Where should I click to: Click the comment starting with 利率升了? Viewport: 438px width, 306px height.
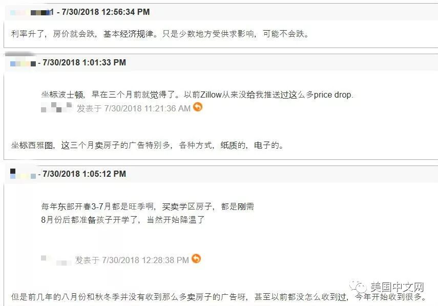pyautogui.click(x=160, y=34)
